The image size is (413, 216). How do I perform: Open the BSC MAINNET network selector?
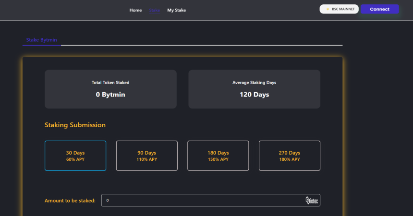click(339, 9)
